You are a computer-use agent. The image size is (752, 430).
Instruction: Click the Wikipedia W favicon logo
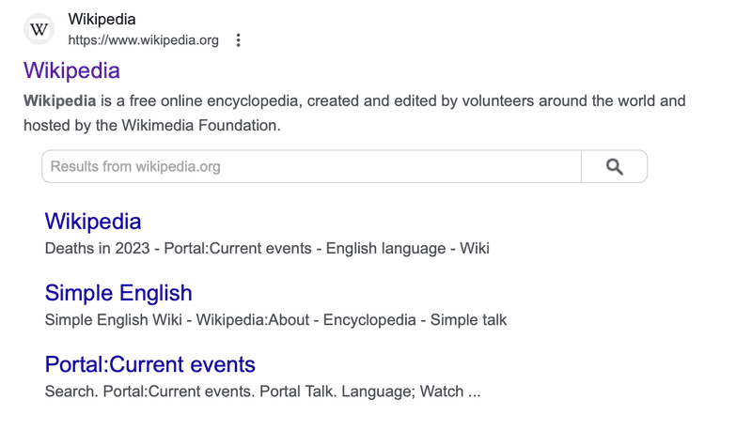(39, 29)
